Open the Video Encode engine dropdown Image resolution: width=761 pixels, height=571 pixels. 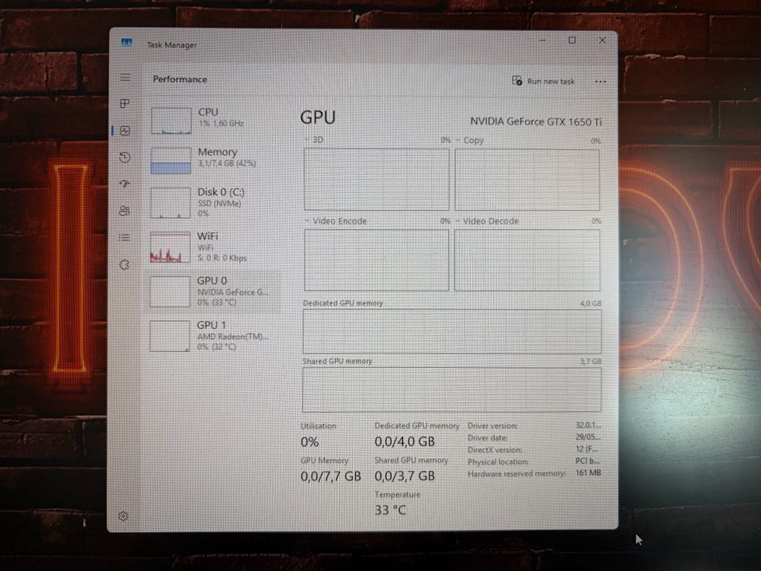pyautogui.click(x=335, y=221)
